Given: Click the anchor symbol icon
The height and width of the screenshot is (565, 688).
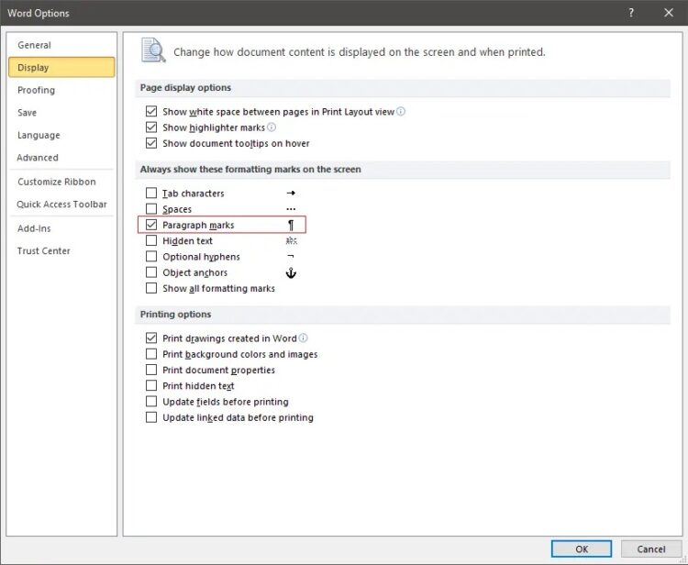Looking at the screenshot, I should pyautogui.click(x=291, y=272).
